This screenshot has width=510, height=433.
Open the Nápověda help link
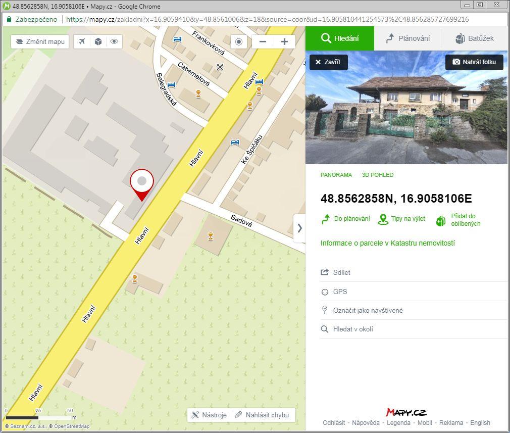pos(366,422)
